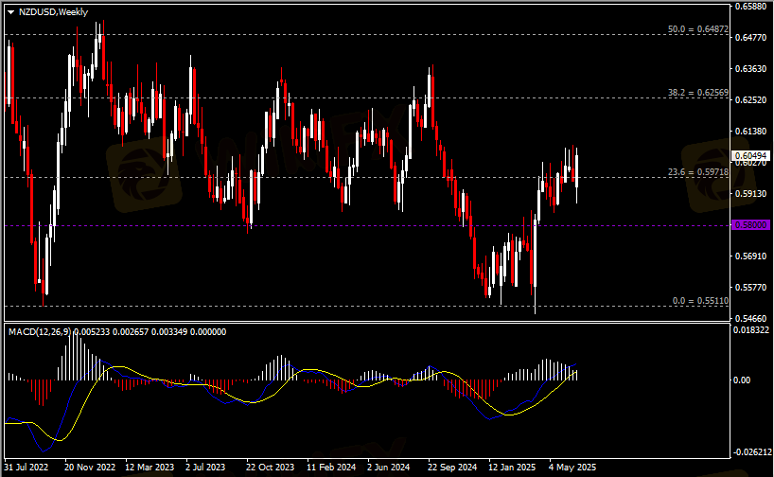This screenshot has height=477, width=774.
Task: Click the 22 Sep 2024 date label
Action: pyautogui.click(x=453, y=468)
